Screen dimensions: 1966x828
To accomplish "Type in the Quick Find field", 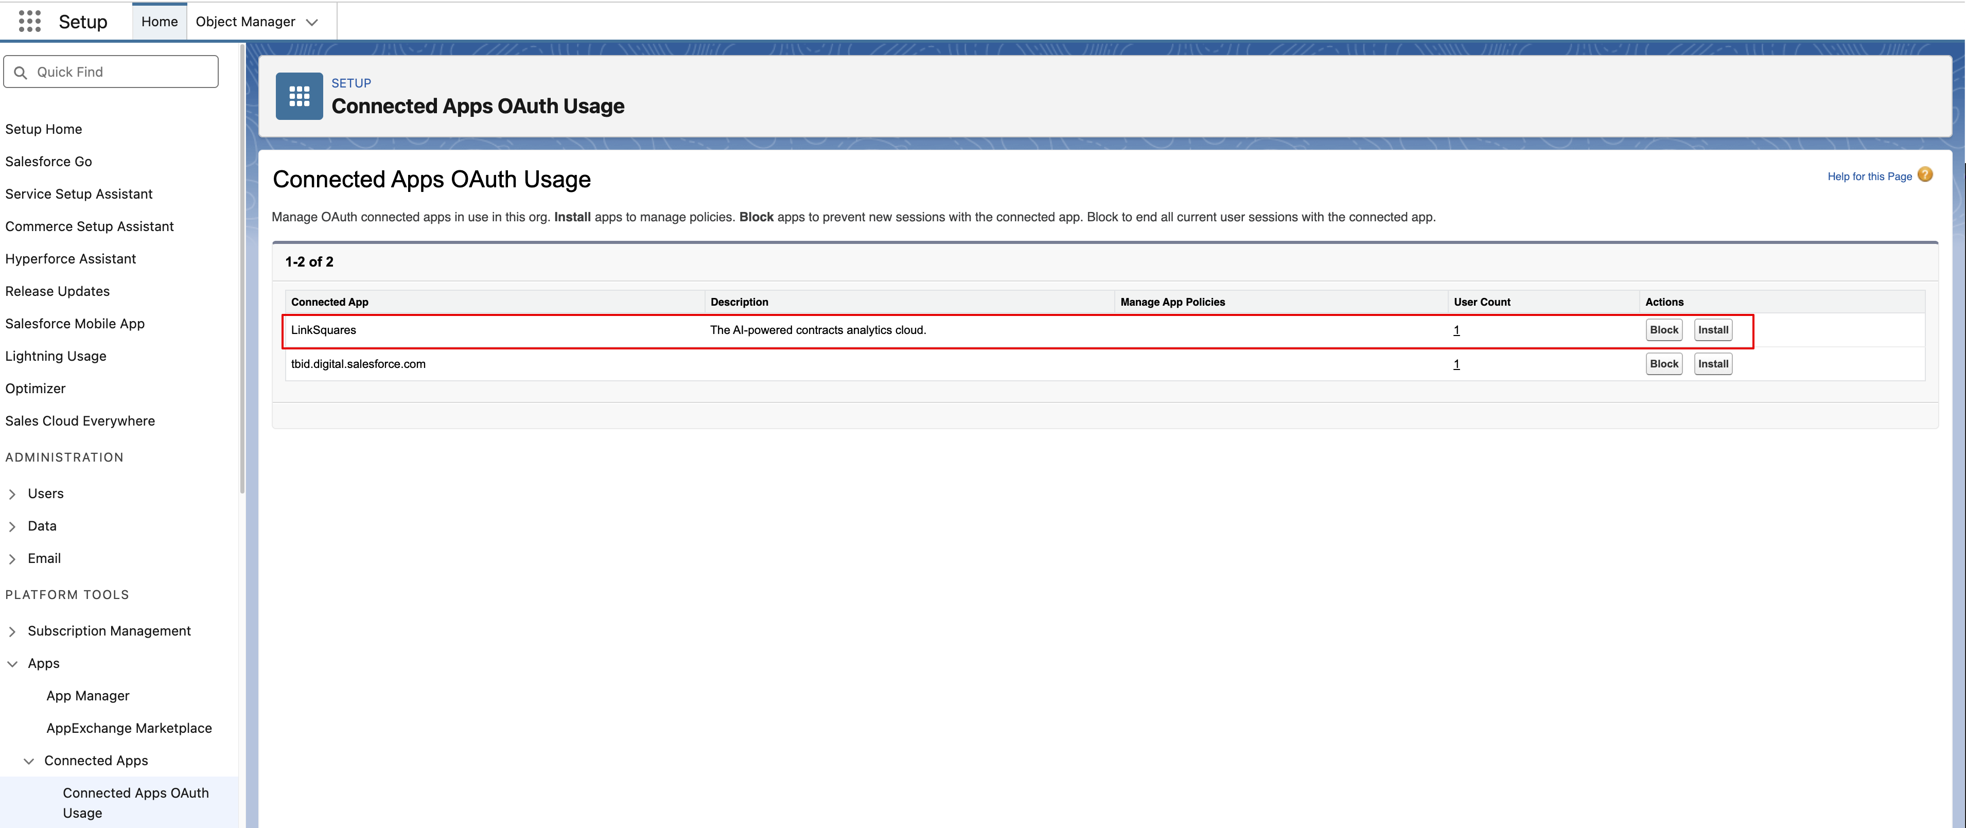I will click(122, 72).
